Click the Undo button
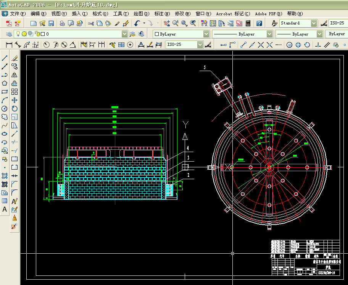 coord(137,23)
